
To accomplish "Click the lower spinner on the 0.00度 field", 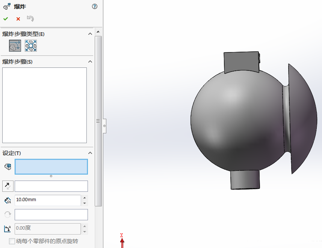I will click(85, 231).
